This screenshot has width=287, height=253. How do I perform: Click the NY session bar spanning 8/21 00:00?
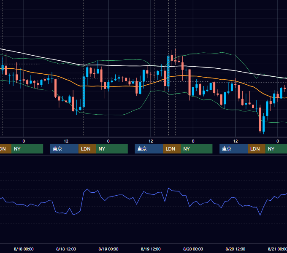click(276, 149)
